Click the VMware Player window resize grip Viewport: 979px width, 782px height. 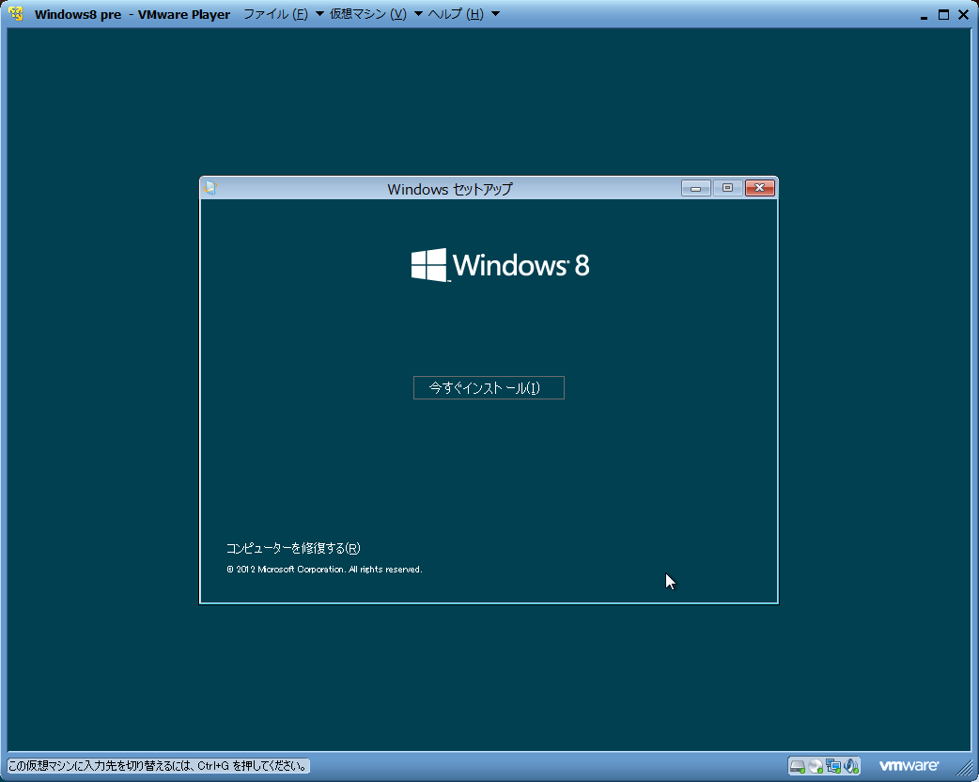tap(964, 767)
